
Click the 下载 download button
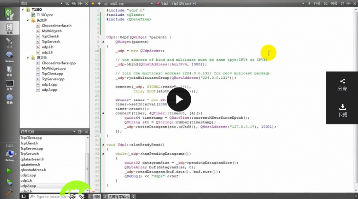(x=342, y=110)
